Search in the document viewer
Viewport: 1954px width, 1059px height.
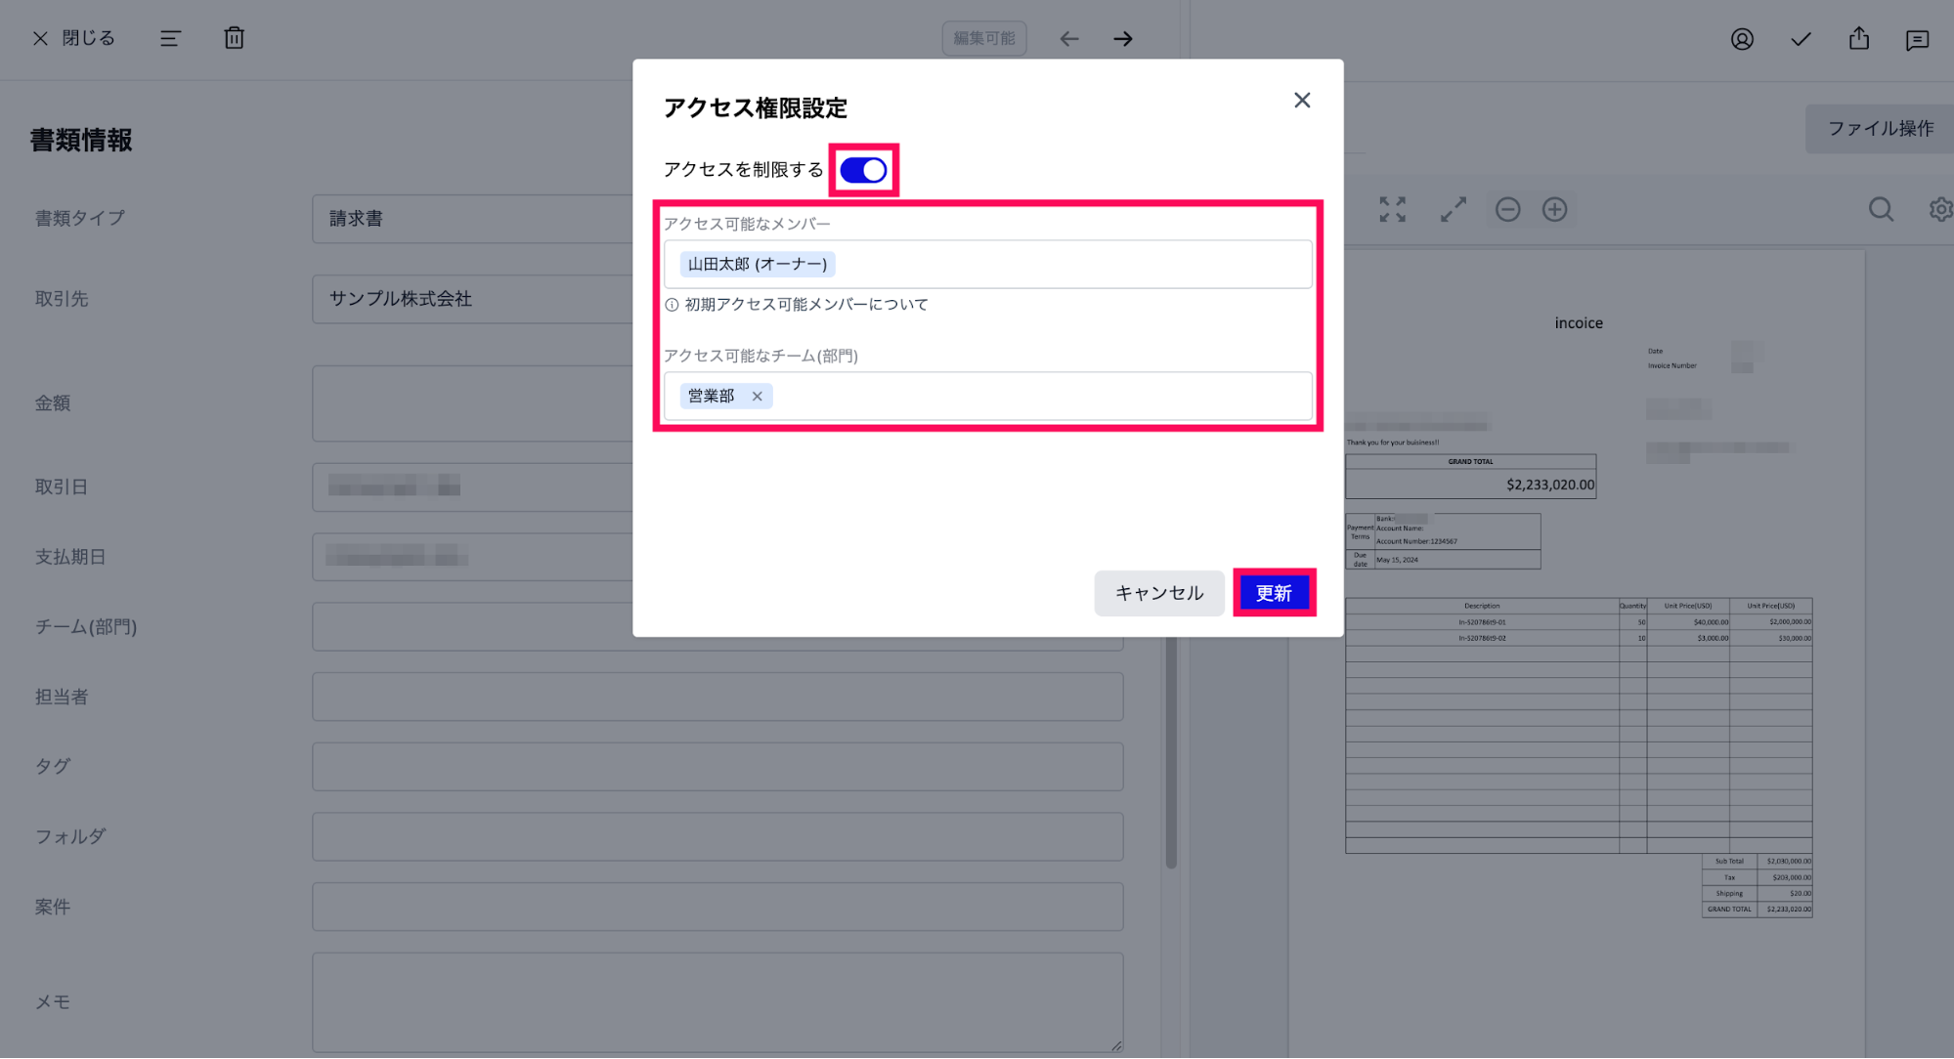[1881, 209]
